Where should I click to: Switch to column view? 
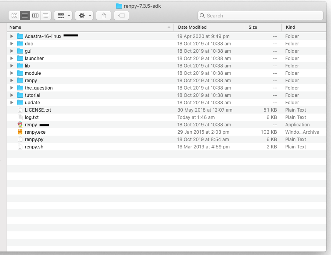tap(35, 16)
